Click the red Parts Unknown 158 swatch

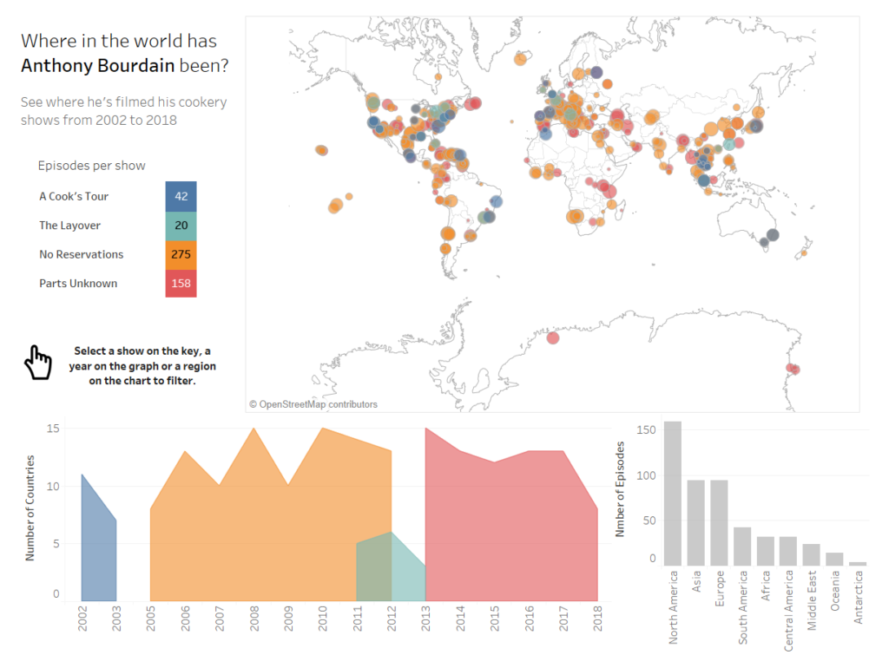point(181,284)
